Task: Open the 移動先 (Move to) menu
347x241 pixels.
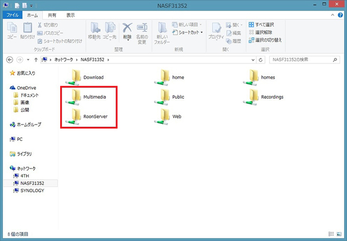Action: click(x=94, y=31)
